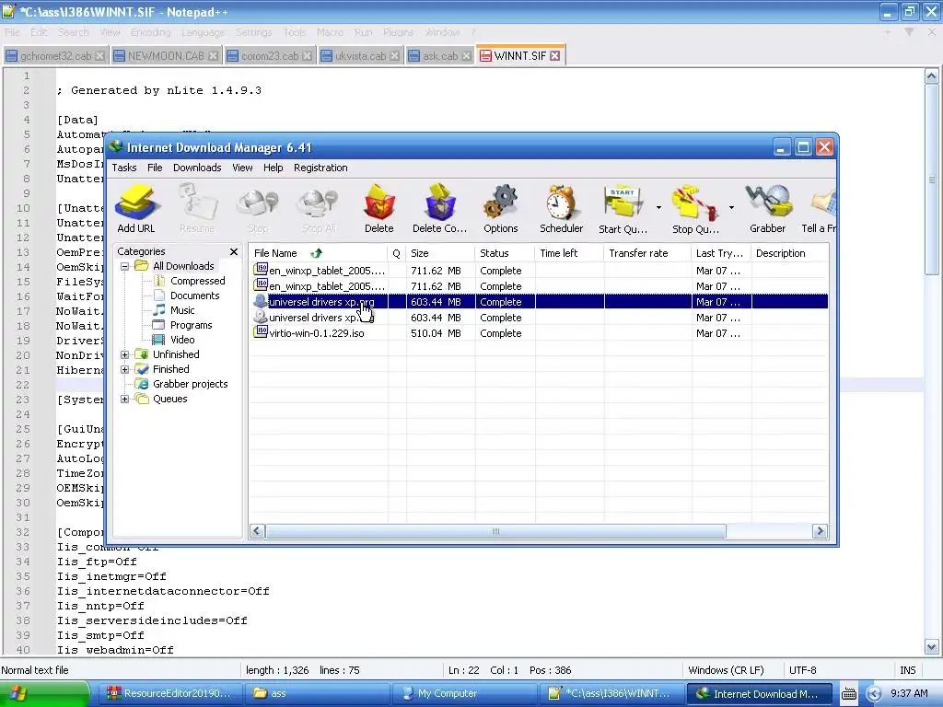This screenshot has width=943, height=707.
Task: Click the Stop Queue toolbar icon
Action: (695, 208)
